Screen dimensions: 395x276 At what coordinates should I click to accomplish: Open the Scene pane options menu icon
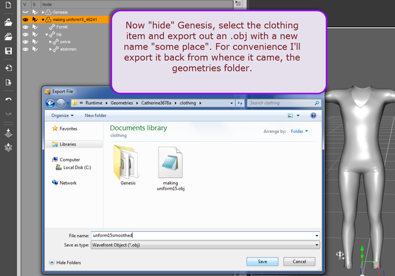(x=238, y=3)
